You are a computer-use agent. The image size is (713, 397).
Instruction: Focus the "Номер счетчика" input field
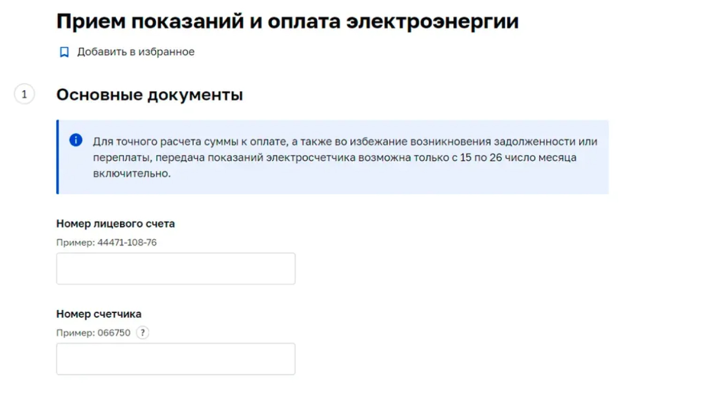(x=175, y=359)
